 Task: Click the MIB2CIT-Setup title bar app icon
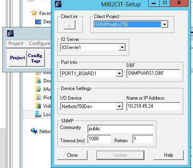pos(58,4)
